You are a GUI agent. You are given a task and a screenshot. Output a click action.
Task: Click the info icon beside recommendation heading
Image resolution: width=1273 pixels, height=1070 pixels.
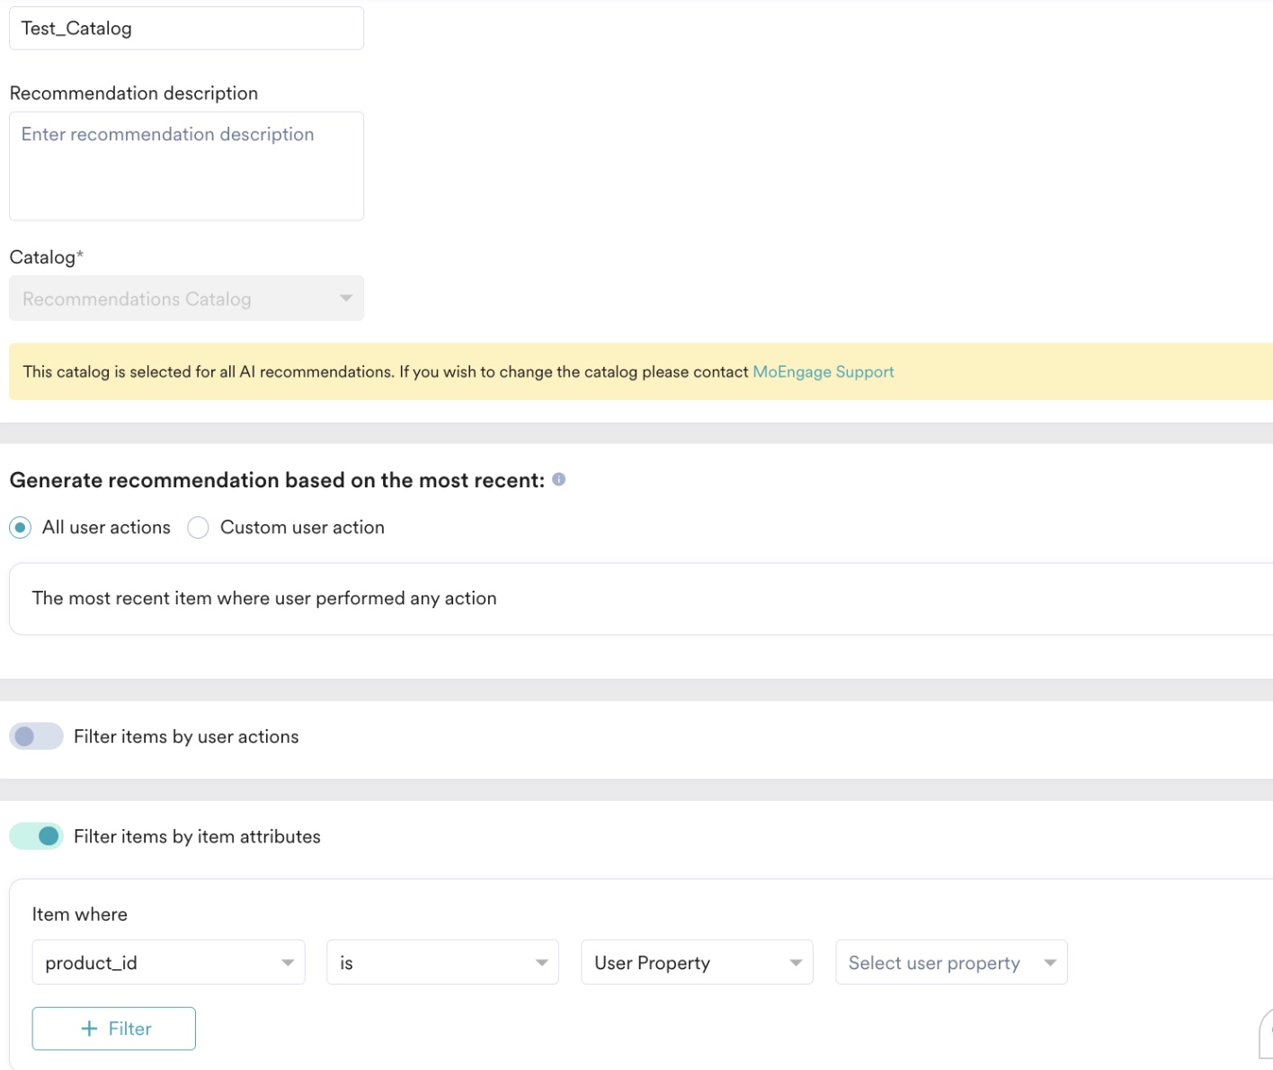[558, 479]
